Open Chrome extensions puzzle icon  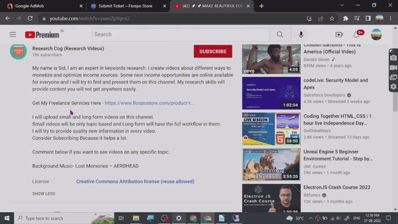tap(345, 18)
